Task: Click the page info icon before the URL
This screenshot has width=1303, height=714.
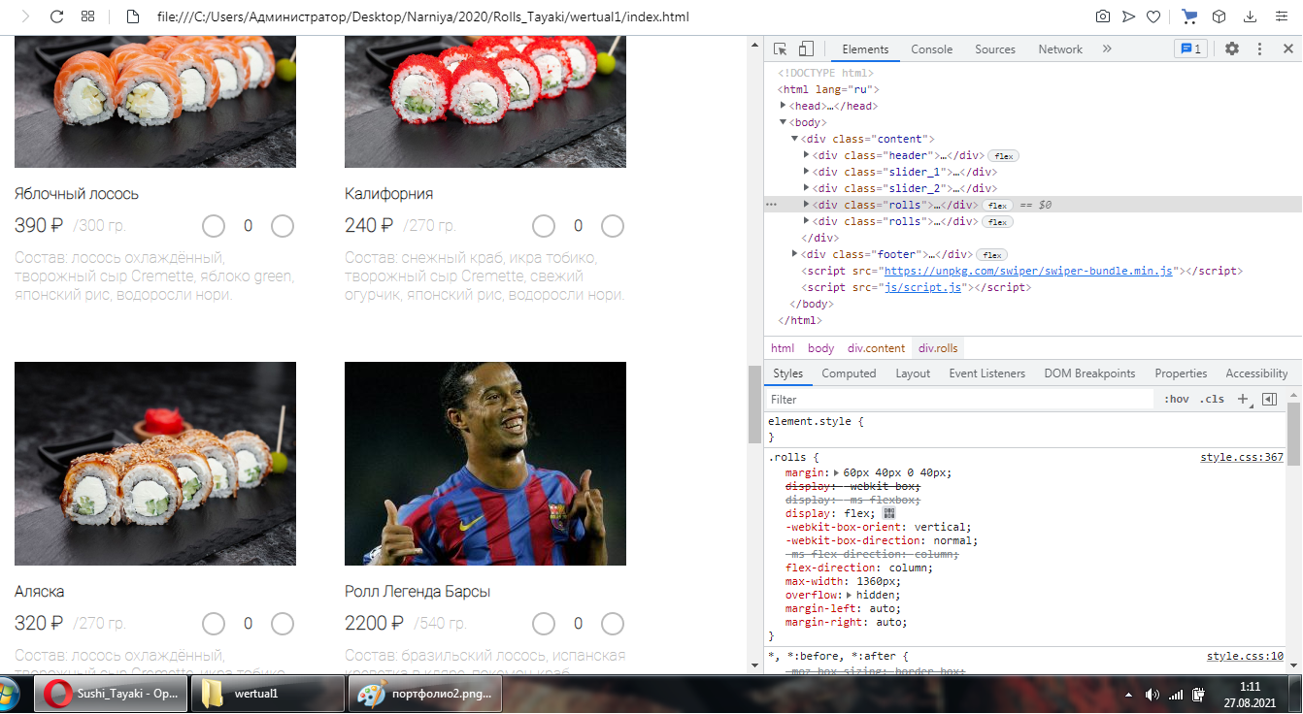Action: tap(133, 16)
